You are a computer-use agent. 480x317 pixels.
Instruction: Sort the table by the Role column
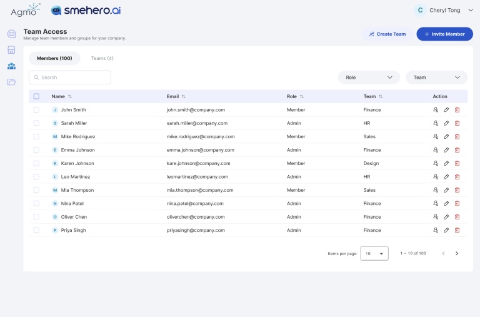point(301,96)
